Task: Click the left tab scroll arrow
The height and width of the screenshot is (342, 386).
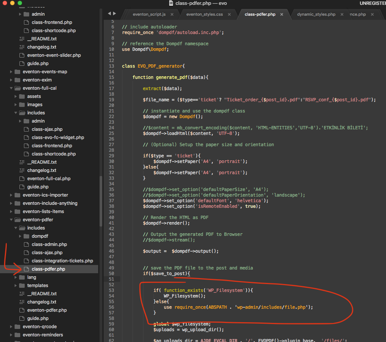Action: [109, 13]
